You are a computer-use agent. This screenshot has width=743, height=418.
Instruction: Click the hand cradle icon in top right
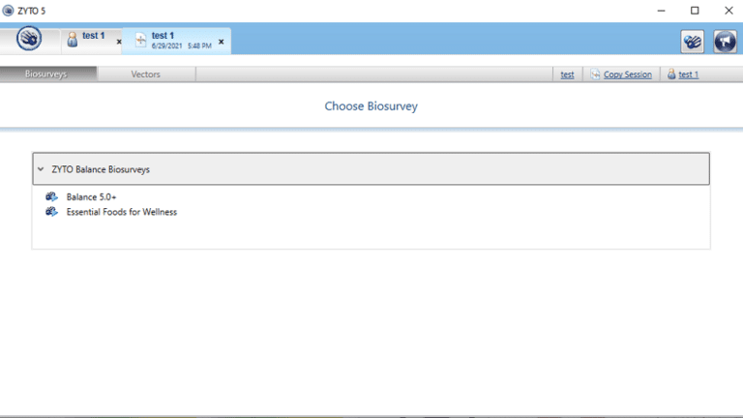[692, 41]
